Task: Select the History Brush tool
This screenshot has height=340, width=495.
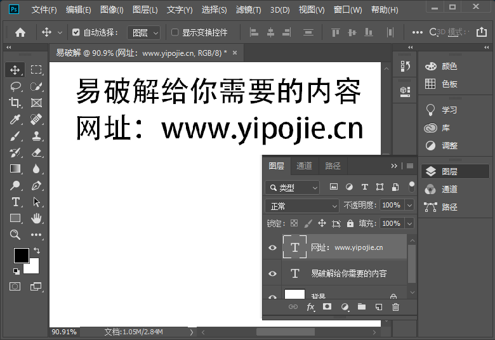Action: point(15,152)
